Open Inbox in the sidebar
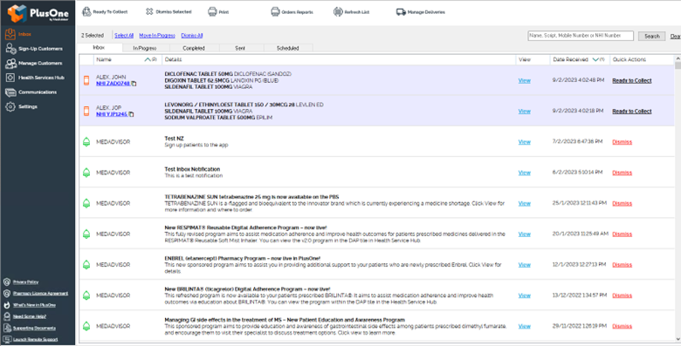 pos(18,34)
